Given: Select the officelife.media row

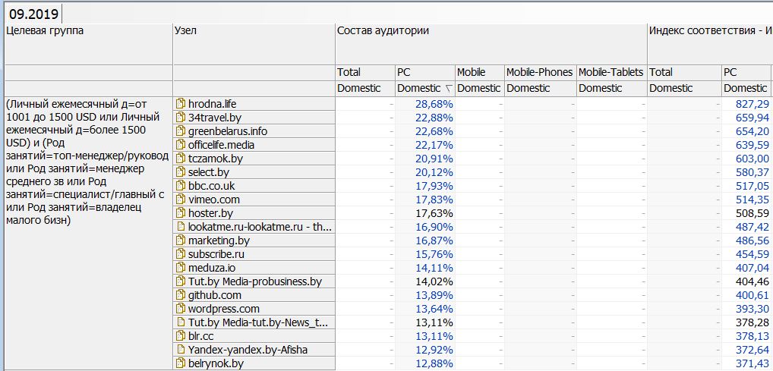Looking at the screenshot, I should [x=221, y=145].
